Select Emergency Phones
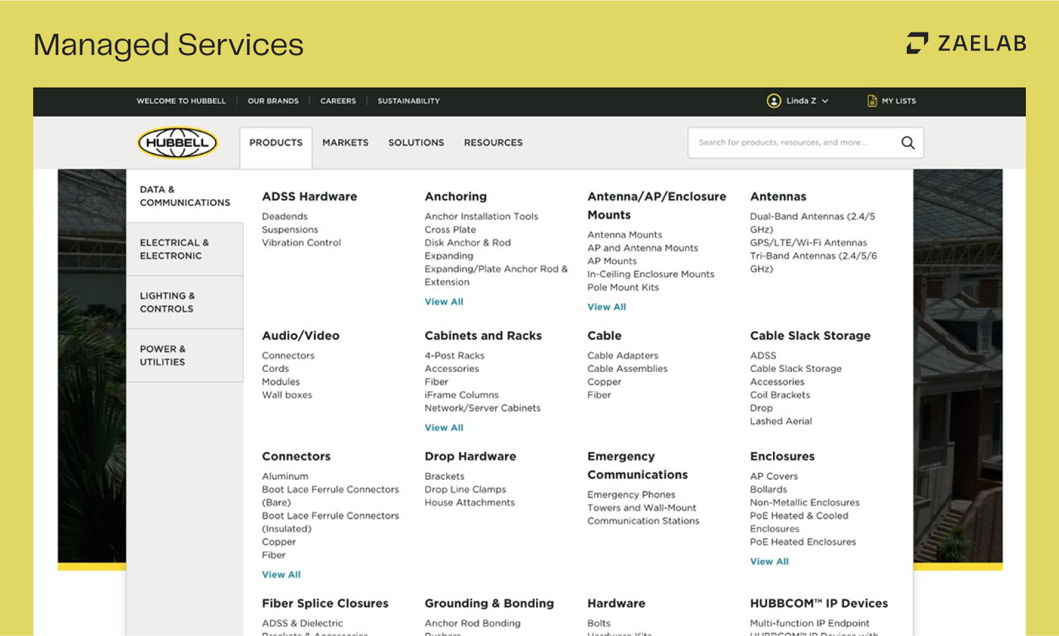Screen dimensions: 1059x636 click(631, 494)
